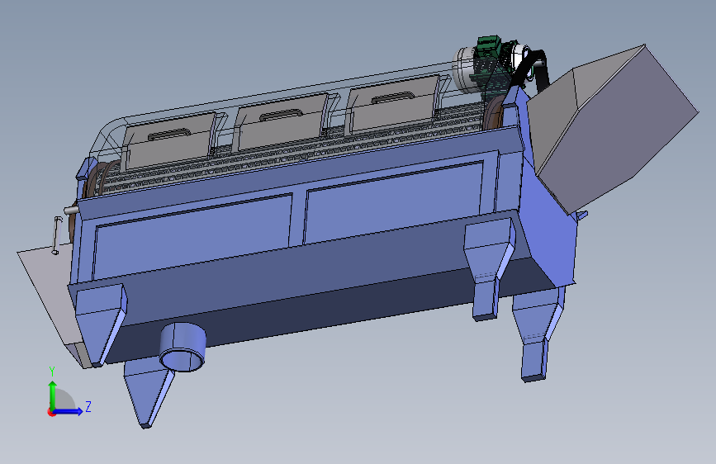The height and width of the screenshot is (464, 716).
Task: Select the gray feed hopper on the model
Action: click(x=612, y=128)
